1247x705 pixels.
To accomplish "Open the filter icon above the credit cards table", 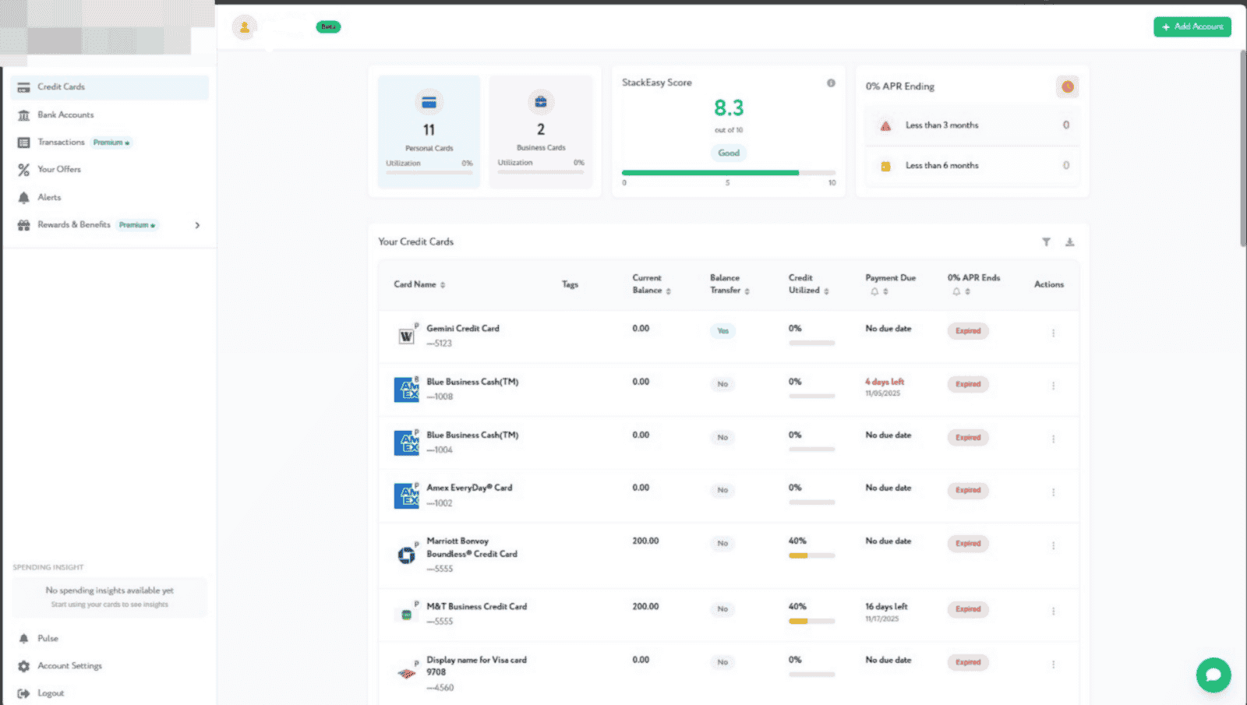I will [x=1047, y=241].
